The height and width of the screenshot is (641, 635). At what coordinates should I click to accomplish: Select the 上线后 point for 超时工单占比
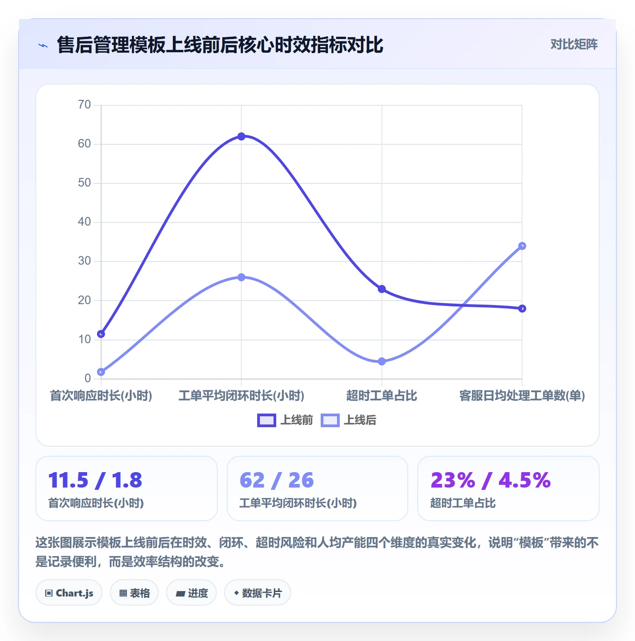(x=382, y=361)
